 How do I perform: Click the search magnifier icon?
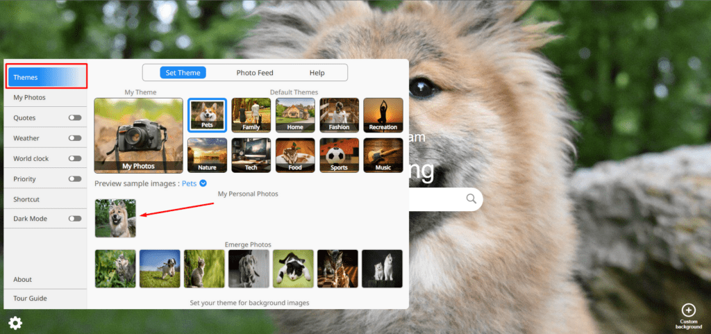[x=471, y=199]
